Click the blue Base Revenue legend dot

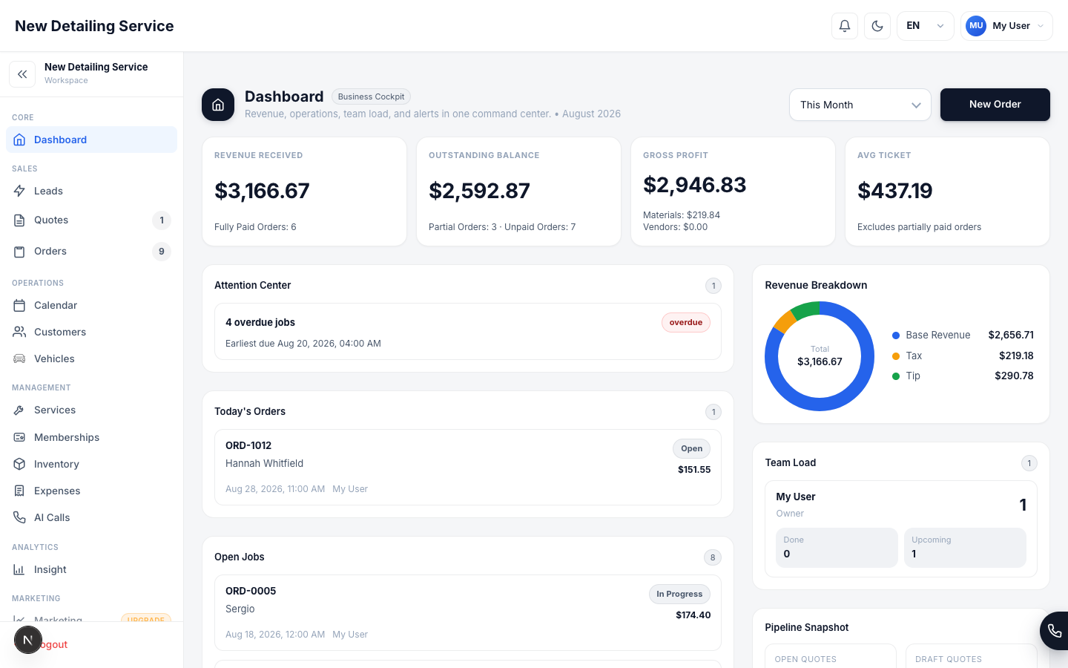coord(896,335)
